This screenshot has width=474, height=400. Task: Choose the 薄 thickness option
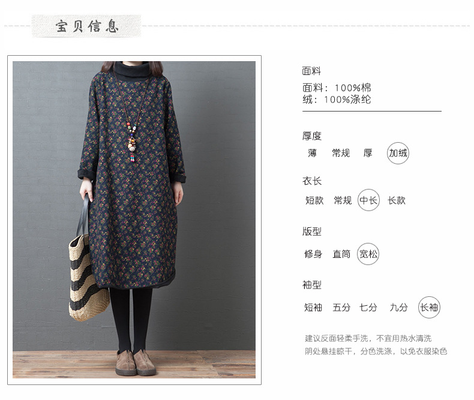[312, 153]
